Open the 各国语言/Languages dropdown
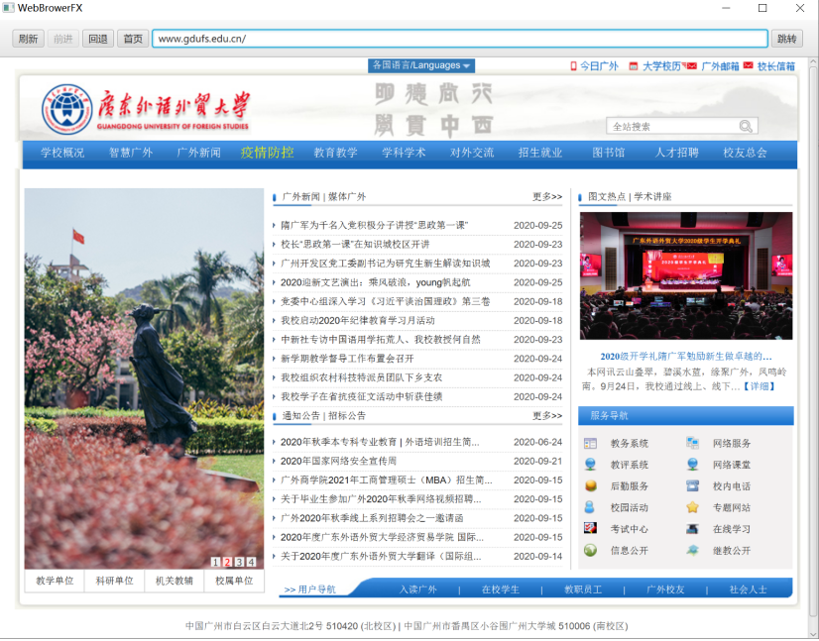The height and width of the screenshot is (641, 819). pos(421,65)
